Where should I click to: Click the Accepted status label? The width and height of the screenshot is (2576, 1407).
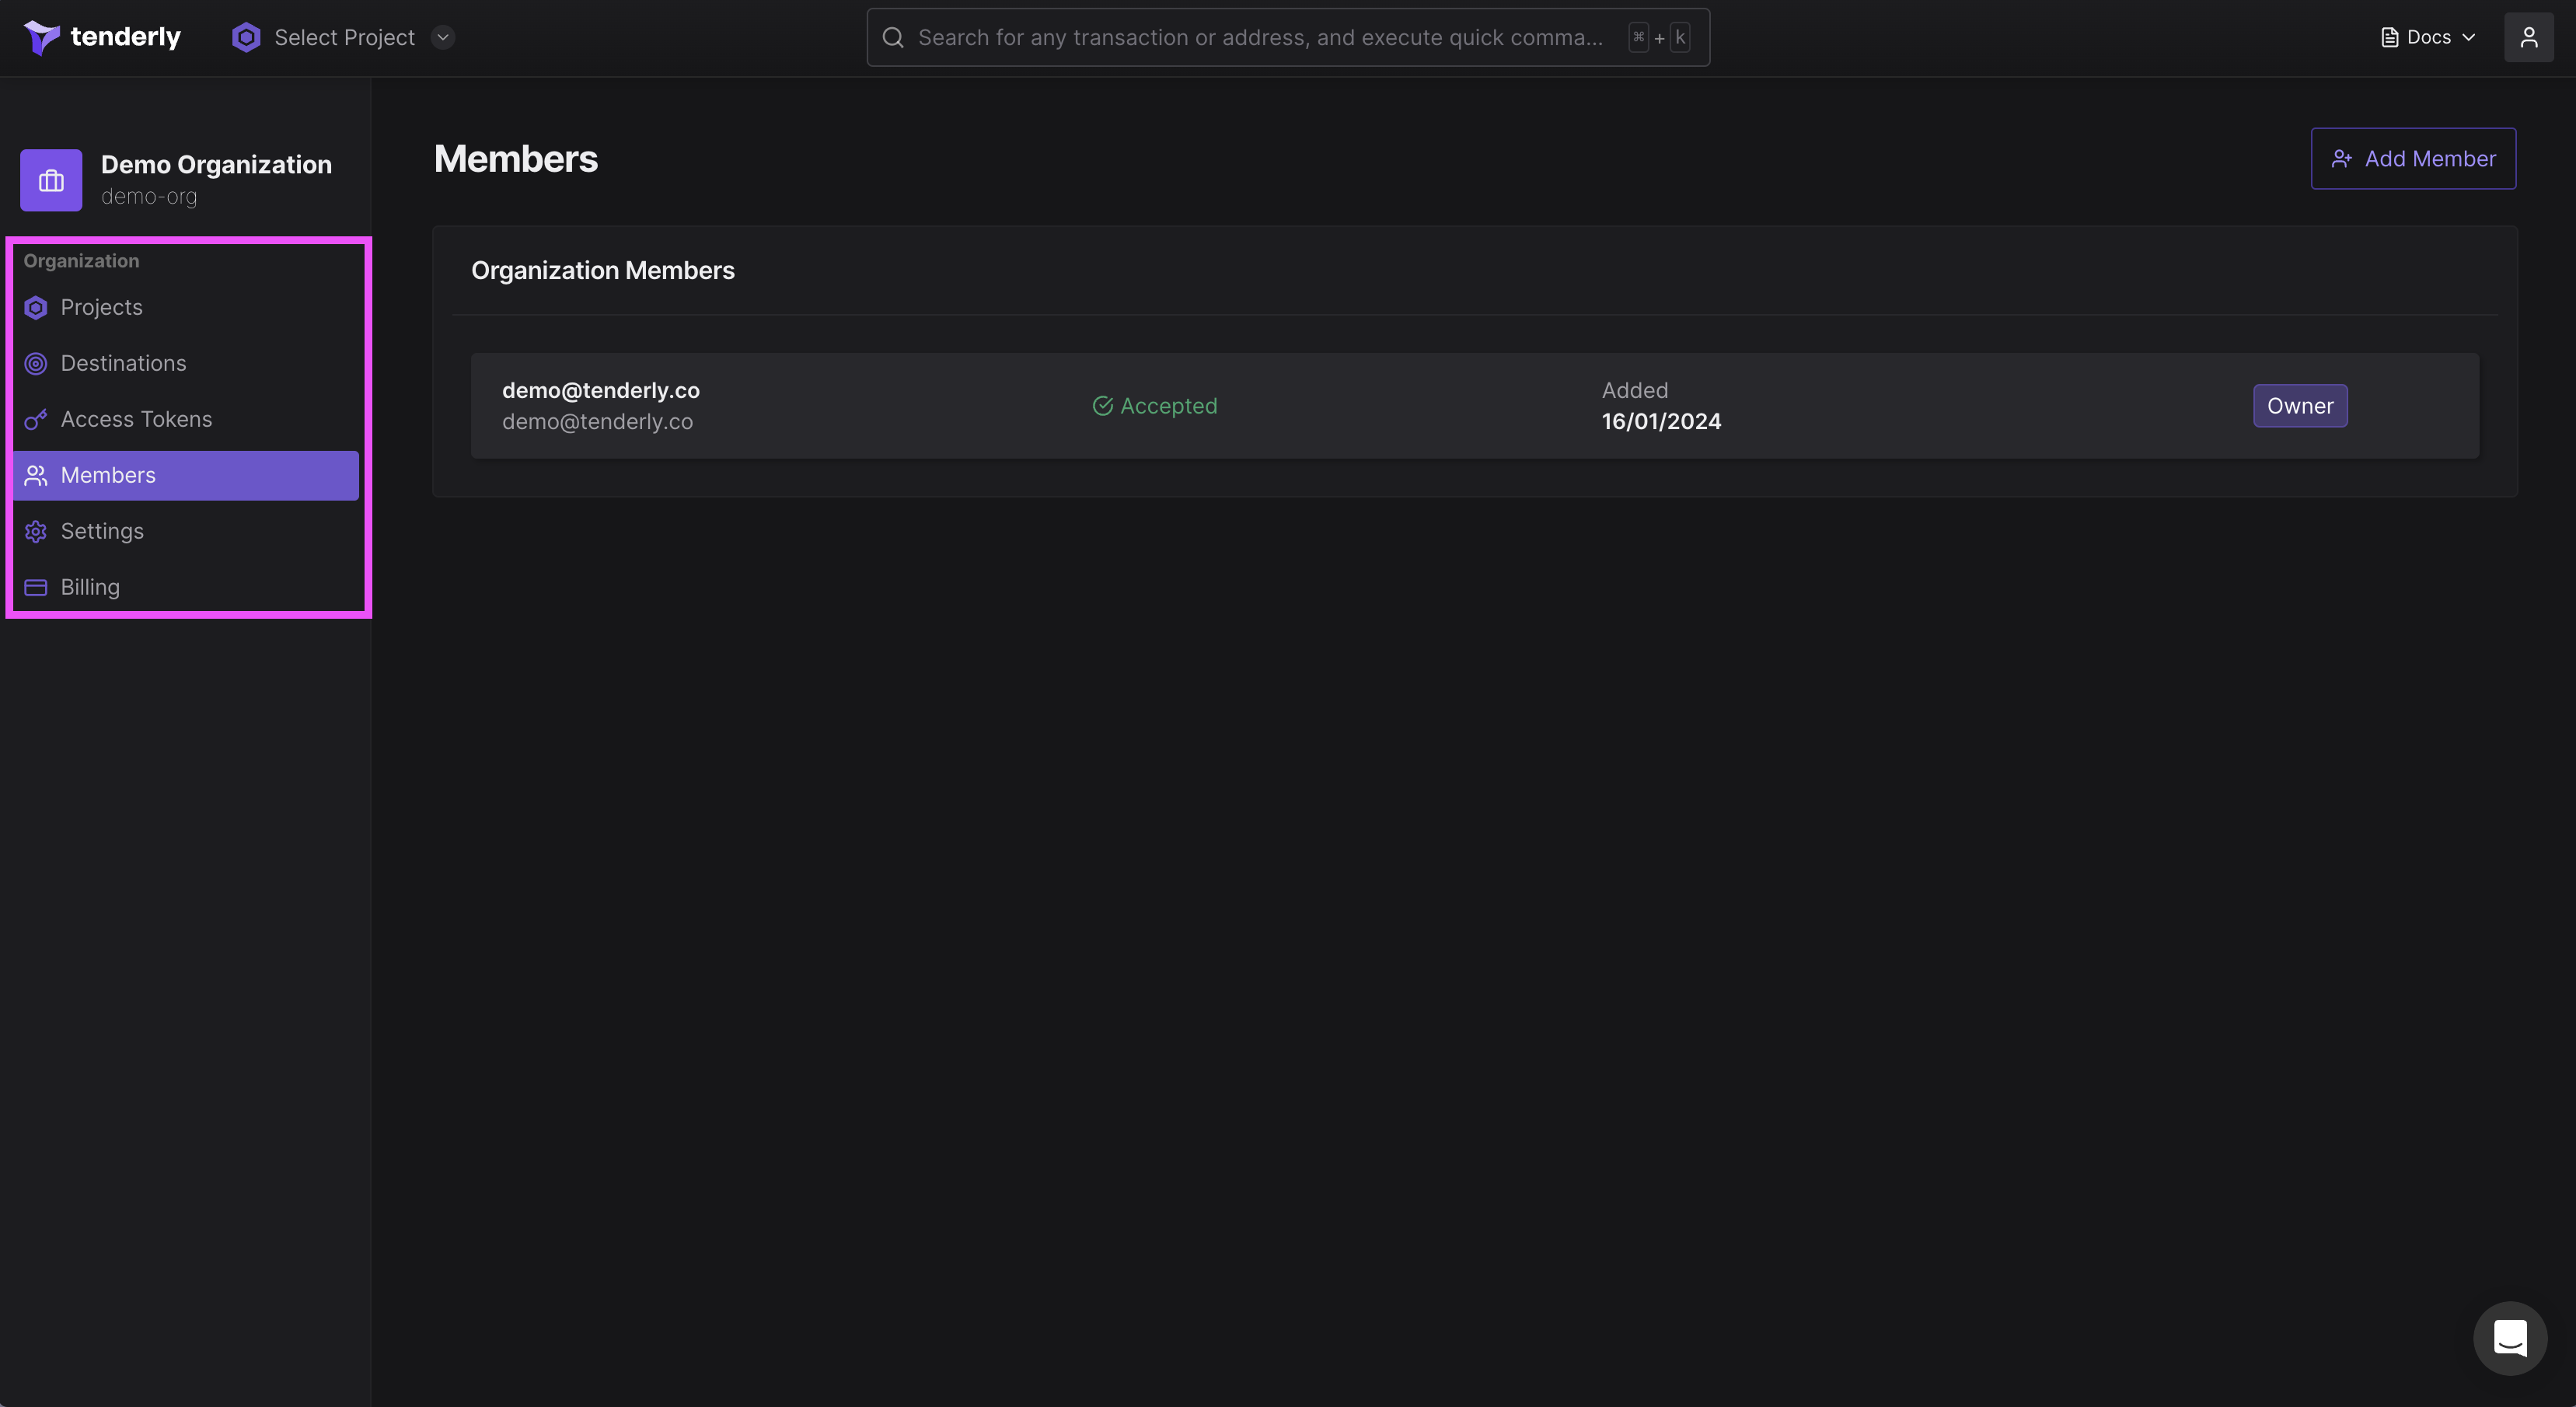[x=1168, y=405]
